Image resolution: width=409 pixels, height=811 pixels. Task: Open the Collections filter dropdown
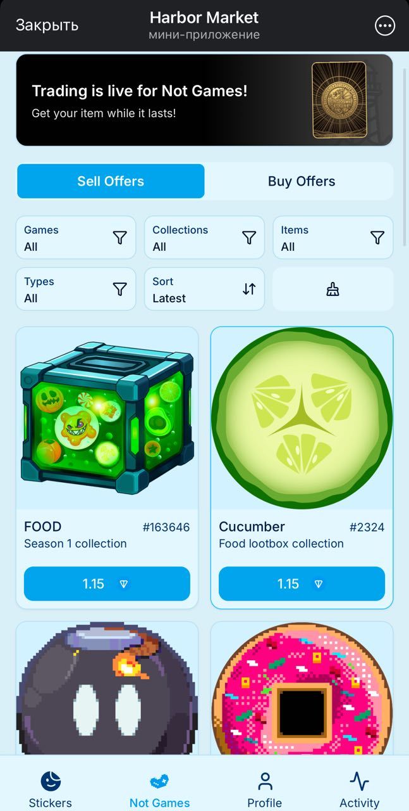click(204, 238)
